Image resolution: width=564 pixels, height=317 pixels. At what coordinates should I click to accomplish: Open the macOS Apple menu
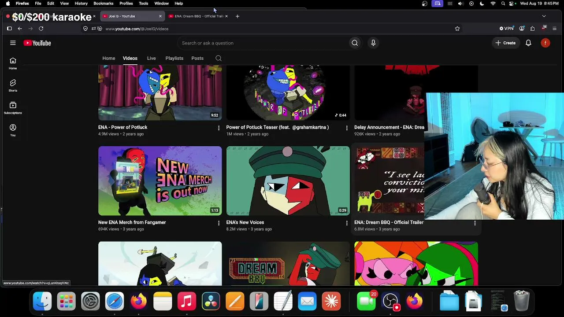(x=8, y=4)
